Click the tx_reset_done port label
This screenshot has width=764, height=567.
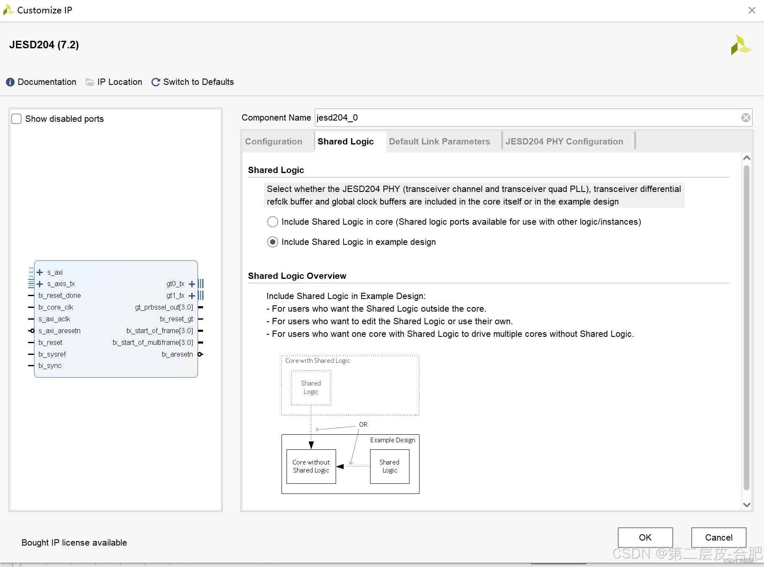click(x=60, y=296)
